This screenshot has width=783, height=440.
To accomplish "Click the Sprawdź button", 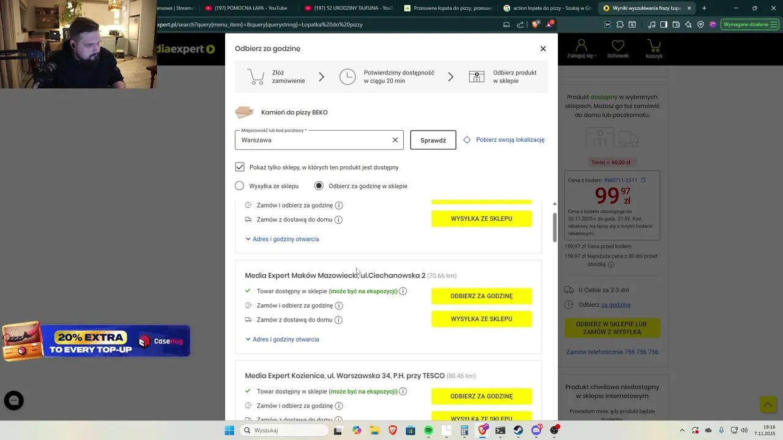I will point(433,140).
